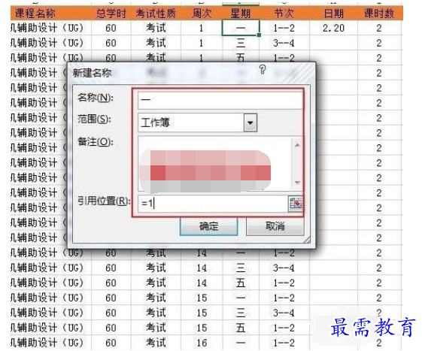Select 节次 cell 3--4 in week 14 row
Viewport: 422px width, 351px height.
pyautogui.click(x=284, y=268)
